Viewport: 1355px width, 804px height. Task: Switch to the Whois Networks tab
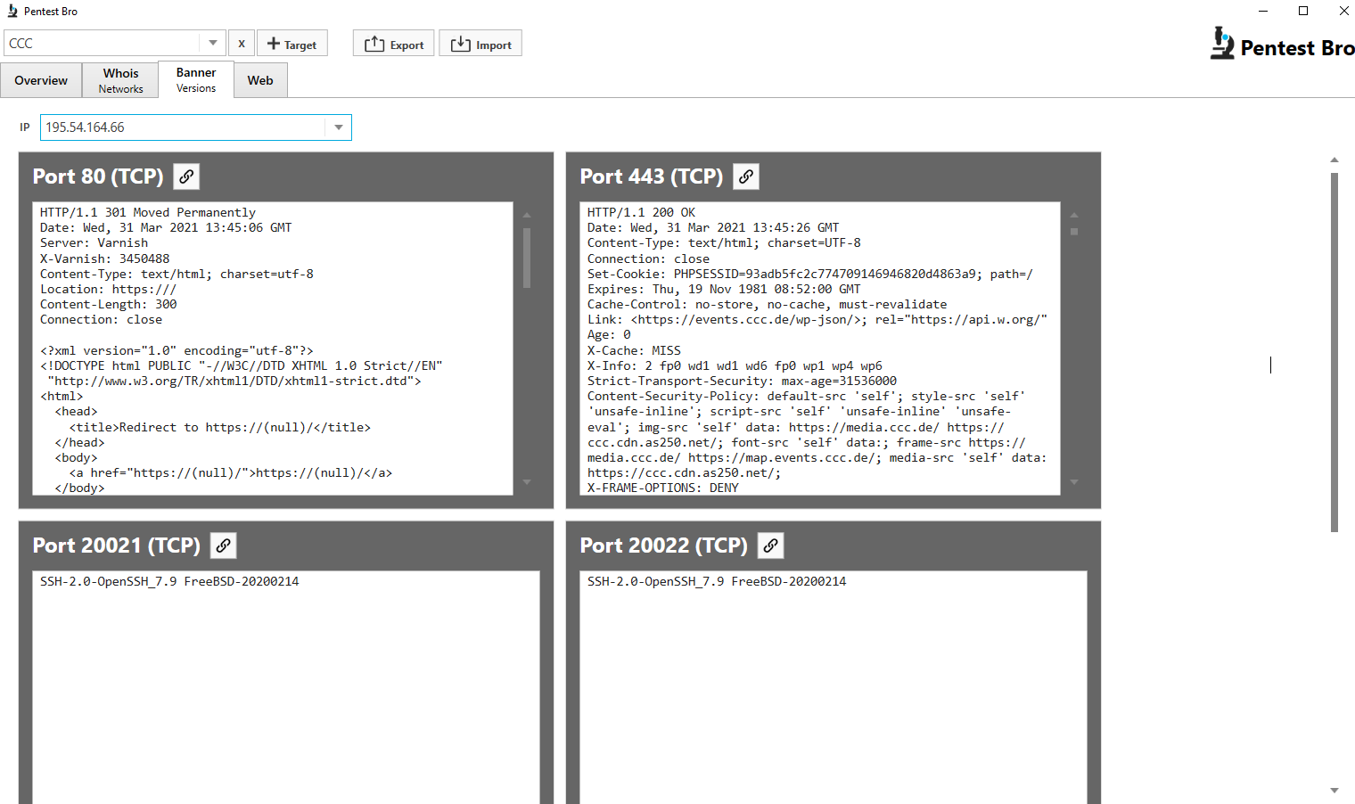click(121, 80)
